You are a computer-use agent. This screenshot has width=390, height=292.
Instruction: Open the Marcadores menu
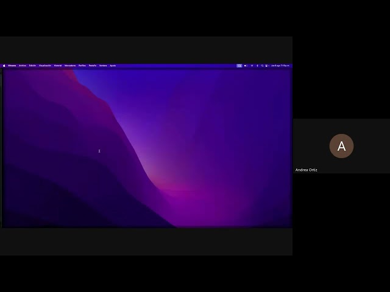(x=70, y=66)
